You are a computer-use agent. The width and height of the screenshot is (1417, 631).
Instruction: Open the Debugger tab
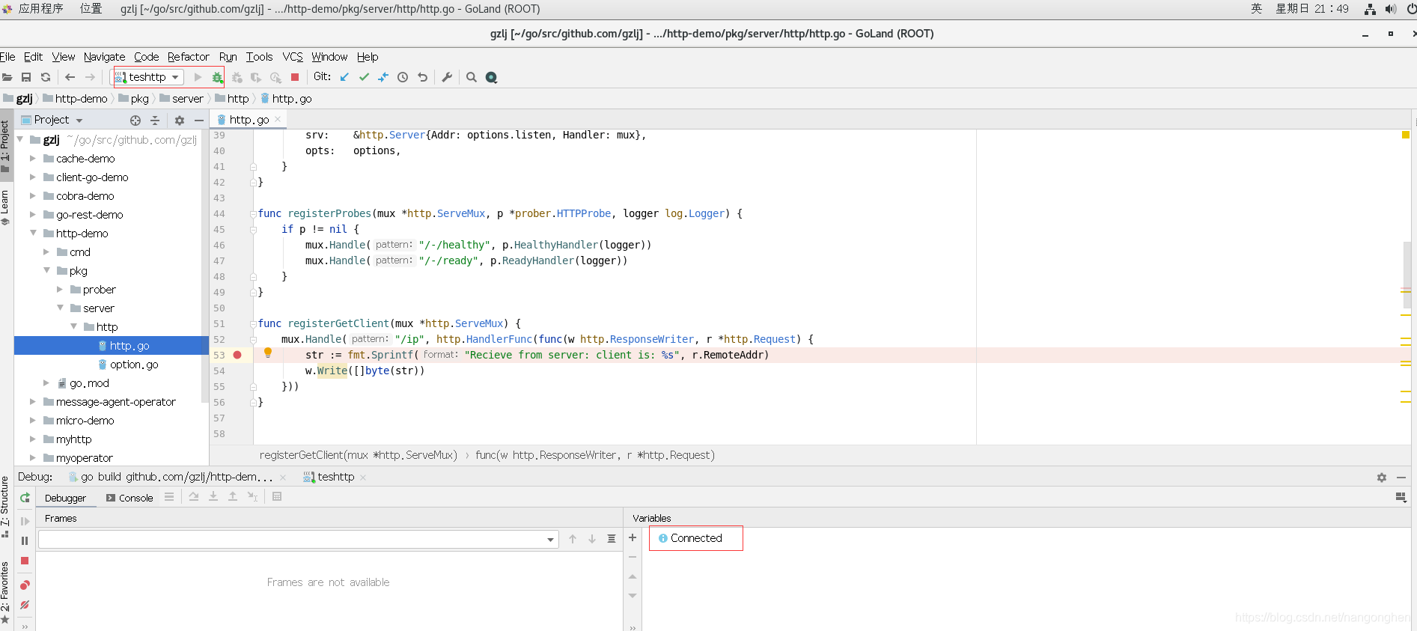click(65, 498)
